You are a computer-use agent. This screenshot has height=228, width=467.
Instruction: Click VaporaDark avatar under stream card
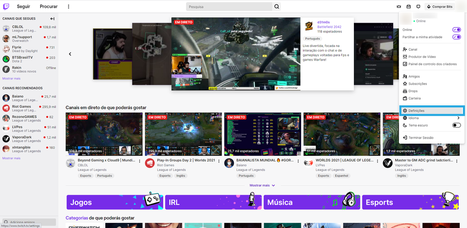point(388,163)
